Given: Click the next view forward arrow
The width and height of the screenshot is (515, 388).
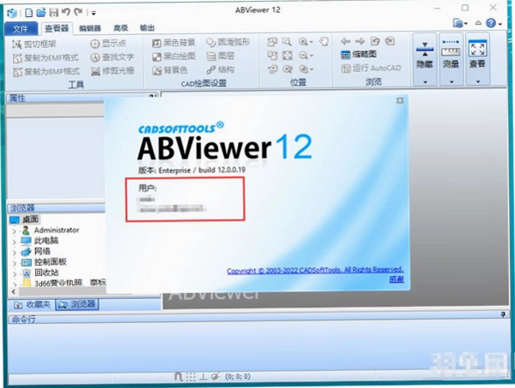Looking at the screenshot, I should click(x=360, y=41).
